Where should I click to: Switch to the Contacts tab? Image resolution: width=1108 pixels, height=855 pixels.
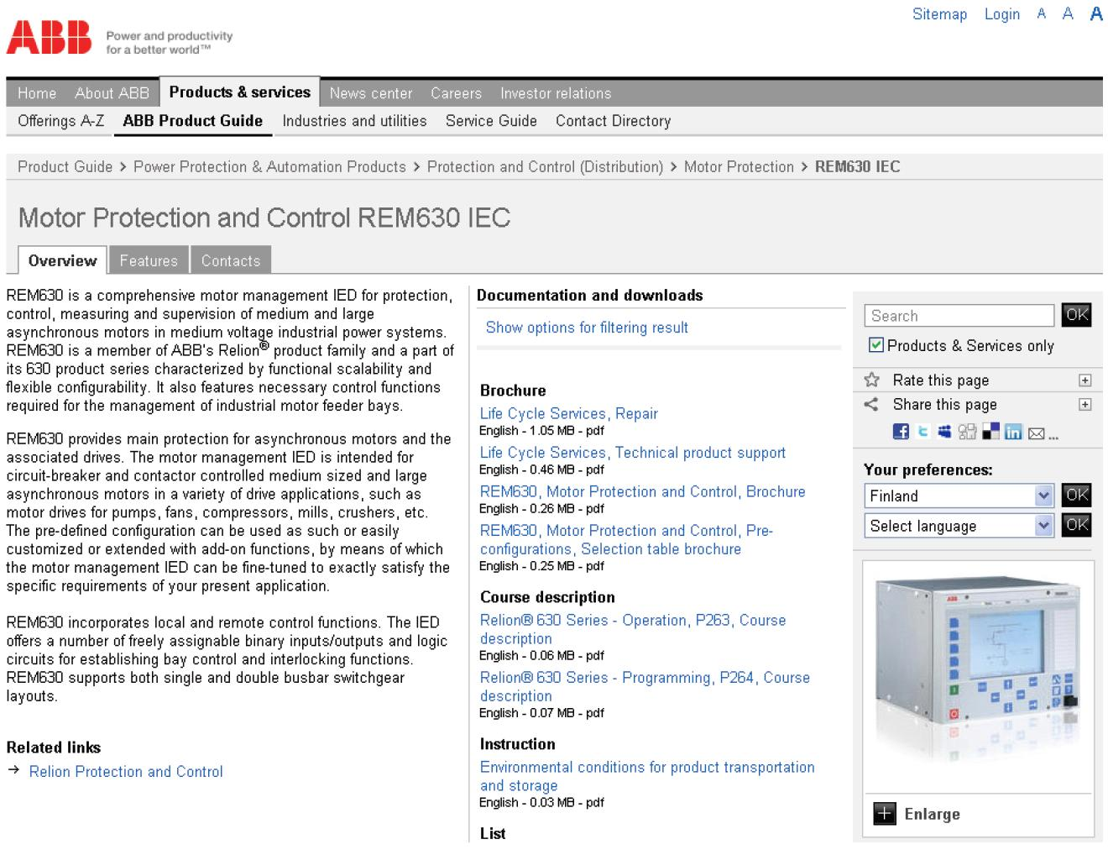coord(231,260)
